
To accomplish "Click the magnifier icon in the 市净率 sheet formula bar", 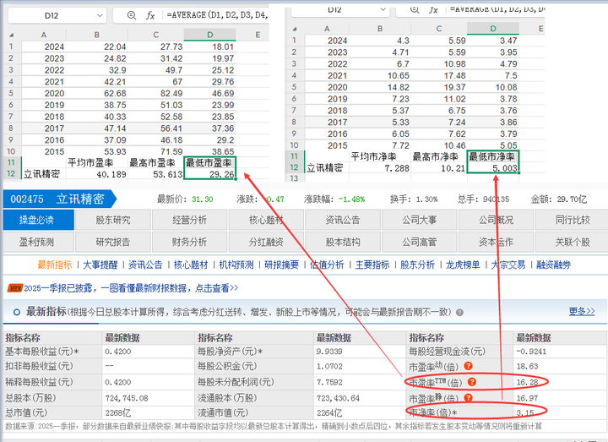I will pyautogui.click(x=415, y=9).
